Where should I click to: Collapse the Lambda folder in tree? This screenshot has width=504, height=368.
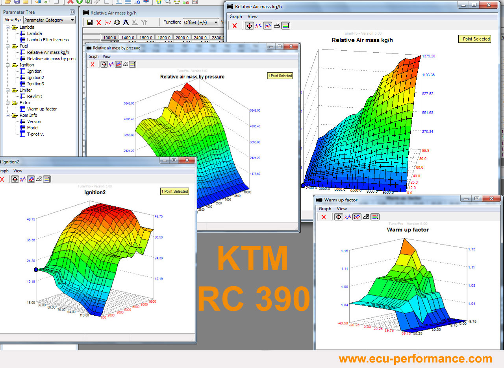tap(8, 27)
